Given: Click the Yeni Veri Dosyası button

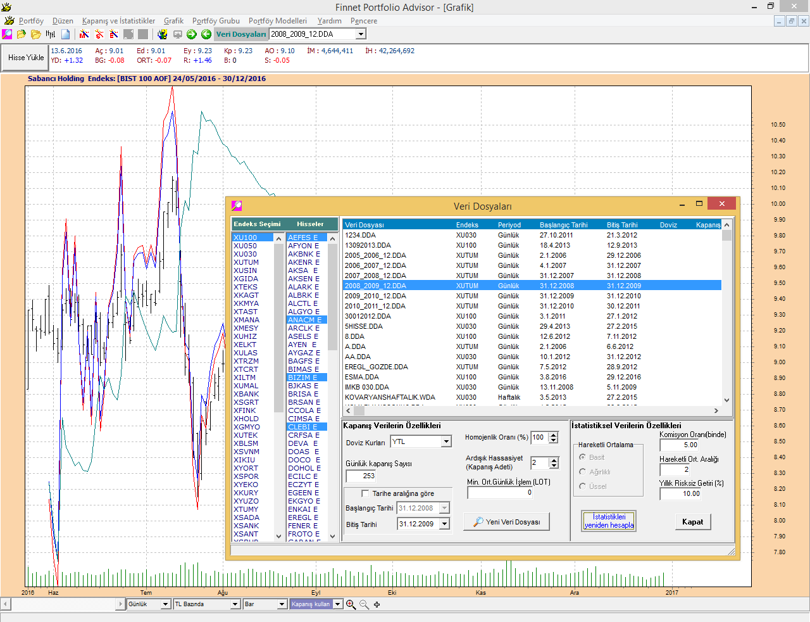Looking at the screenshot, I should (x=506, y=522).
